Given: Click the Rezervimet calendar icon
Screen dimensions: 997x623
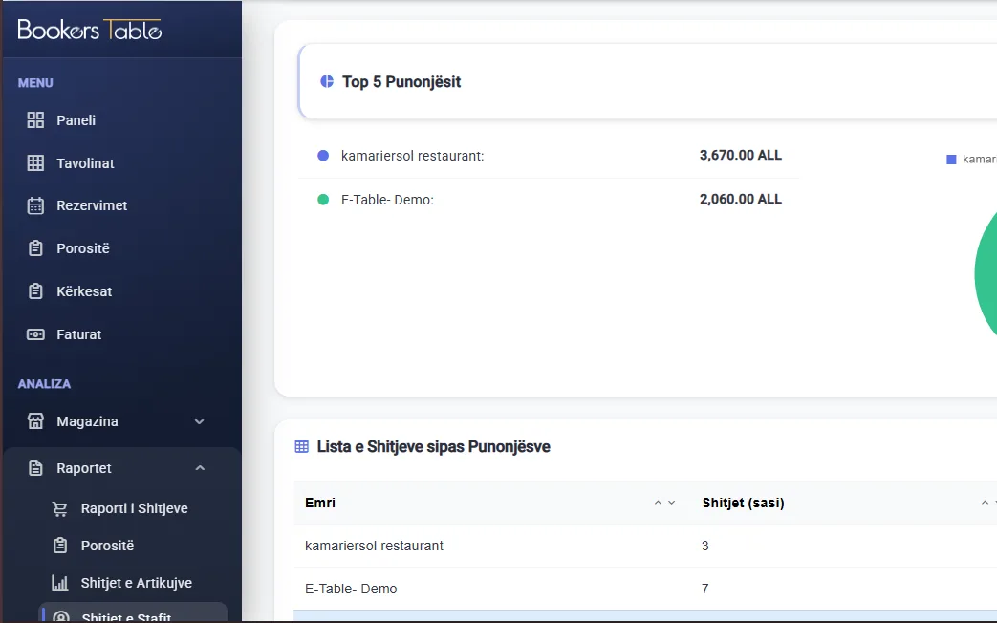Looking at the screenshot, I should 35,205.
